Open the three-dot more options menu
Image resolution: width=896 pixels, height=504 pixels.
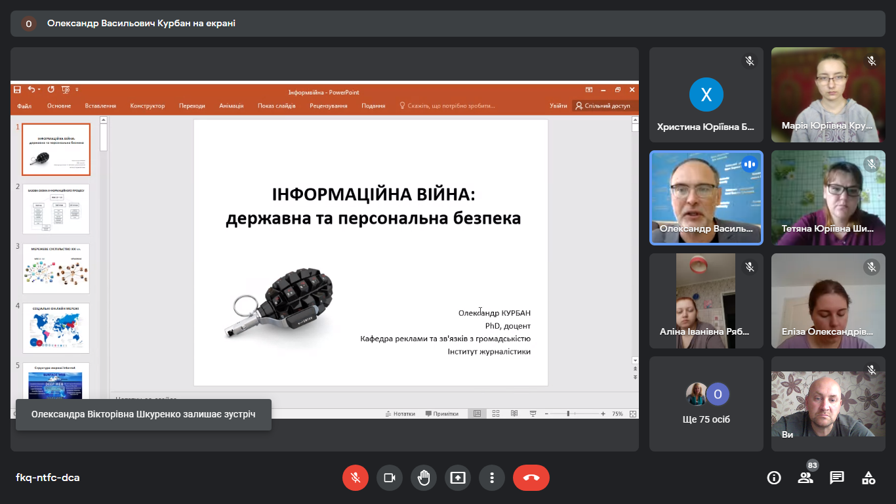tap(492, 478)
